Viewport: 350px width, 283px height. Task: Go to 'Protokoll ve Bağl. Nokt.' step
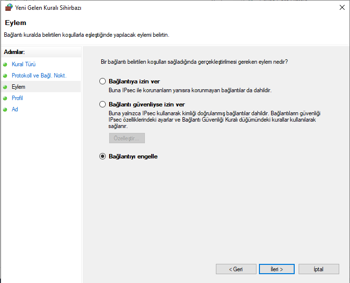(39, 76)
